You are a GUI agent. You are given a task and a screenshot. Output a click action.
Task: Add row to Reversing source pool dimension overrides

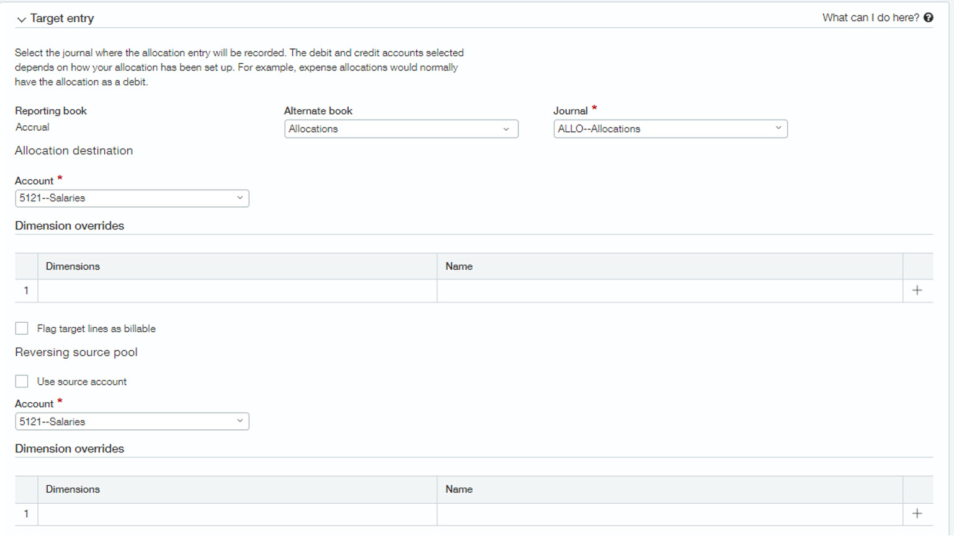(917, 514)
